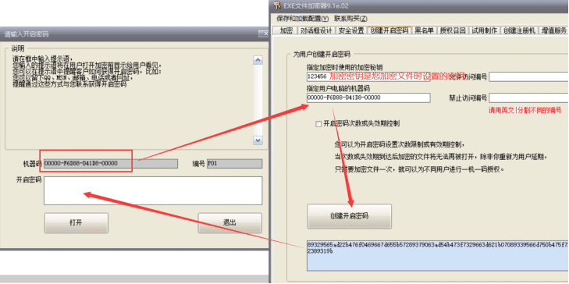Click the scroll down arrow in description box
The image size is (569, 284).
[258, 140]
